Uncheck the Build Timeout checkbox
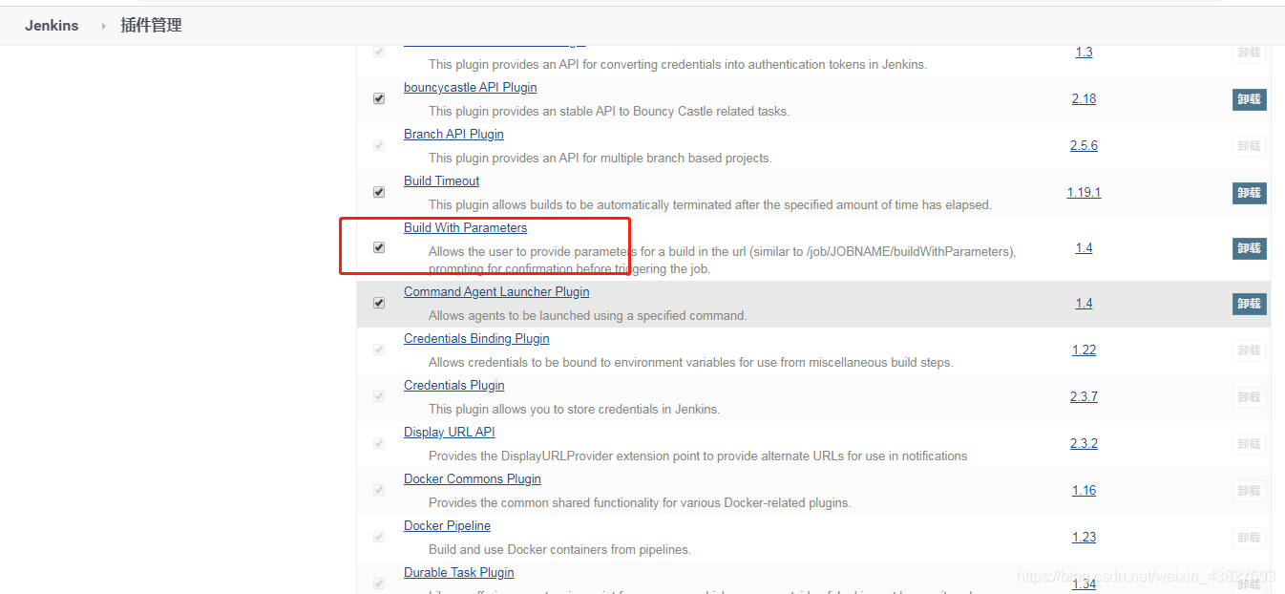The width and height of the screenshot is (1285, 594). point(379,192)
